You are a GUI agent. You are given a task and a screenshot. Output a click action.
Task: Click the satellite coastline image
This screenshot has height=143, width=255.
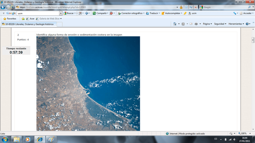coord(88,83)
